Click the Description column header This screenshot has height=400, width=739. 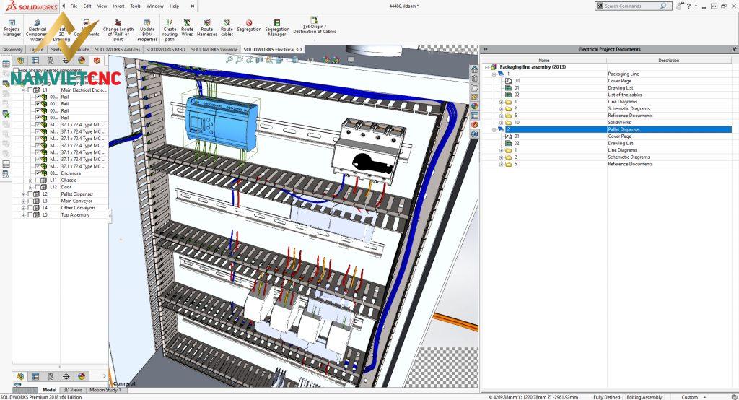pos(669,61)
